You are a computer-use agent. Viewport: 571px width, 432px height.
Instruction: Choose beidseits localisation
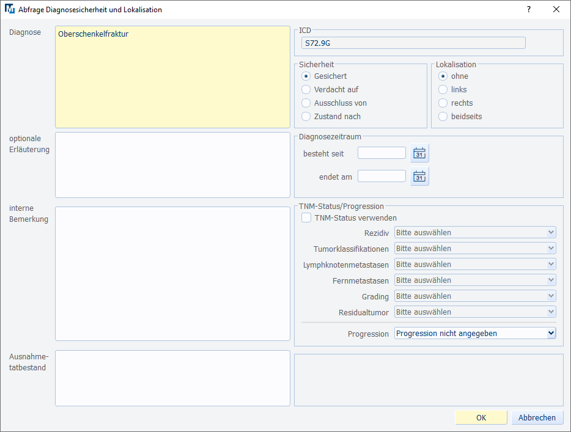tap(443, 117)
